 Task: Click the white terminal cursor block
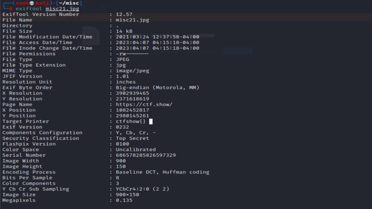tap(151, 122)
